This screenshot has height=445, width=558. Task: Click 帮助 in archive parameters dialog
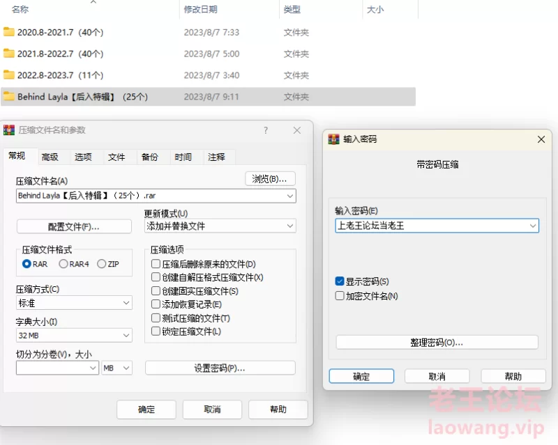point(278,409)
